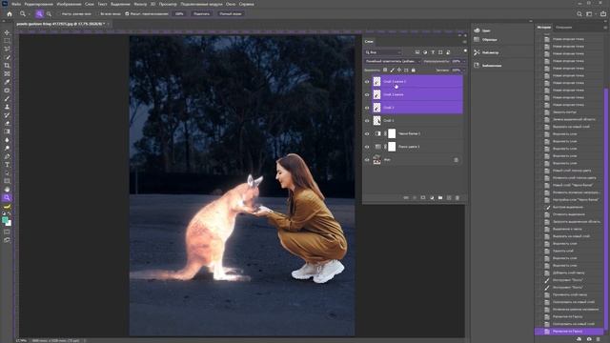
Task: Select the Eyedropper tool
Action: click(7, 82)
